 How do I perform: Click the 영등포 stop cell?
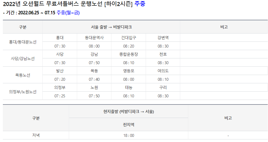click(x=128, y=71)
